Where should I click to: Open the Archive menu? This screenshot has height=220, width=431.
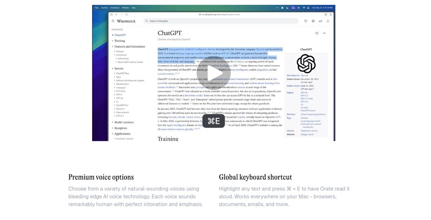click(x=104, y=7)
